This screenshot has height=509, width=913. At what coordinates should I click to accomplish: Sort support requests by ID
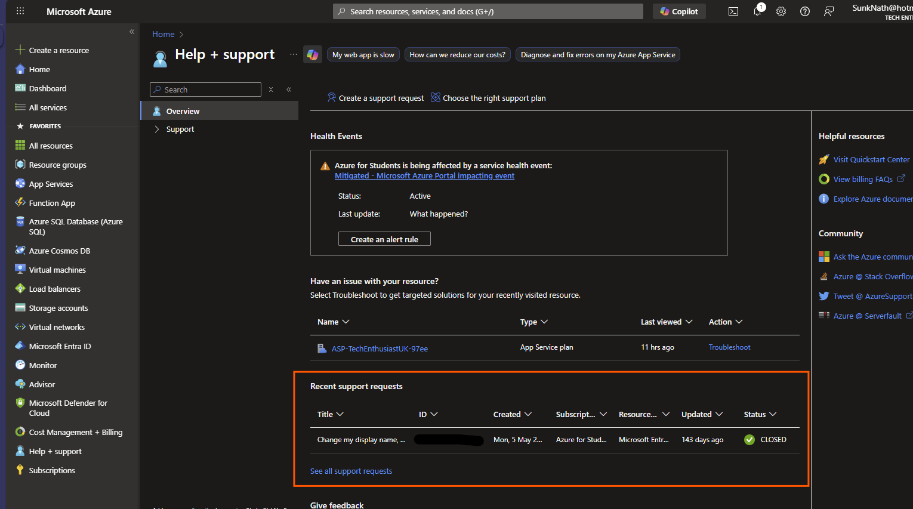click(x=428, y=414)
